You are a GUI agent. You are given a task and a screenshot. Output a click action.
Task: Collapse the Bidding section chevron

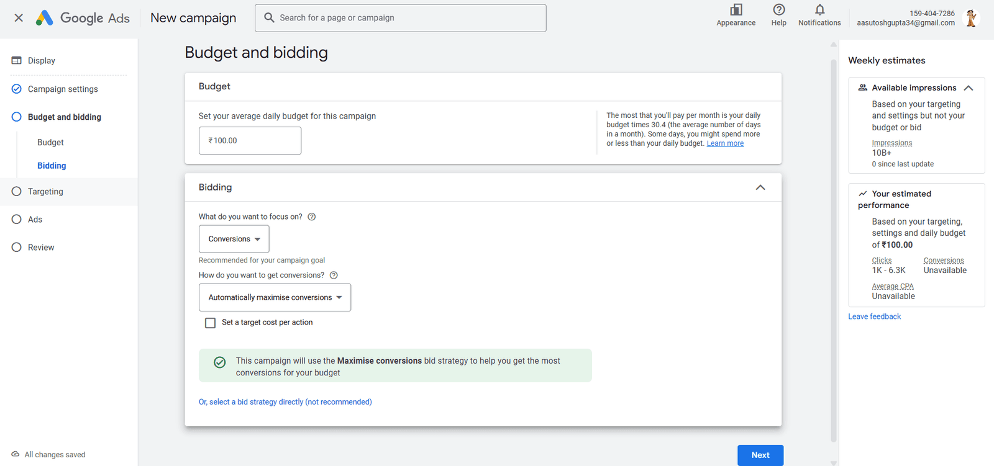tap(760, 187)
